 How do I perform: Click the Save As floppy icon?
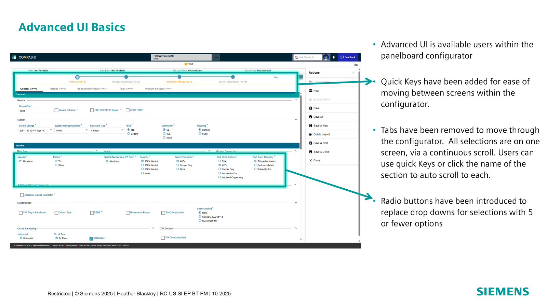310,117
